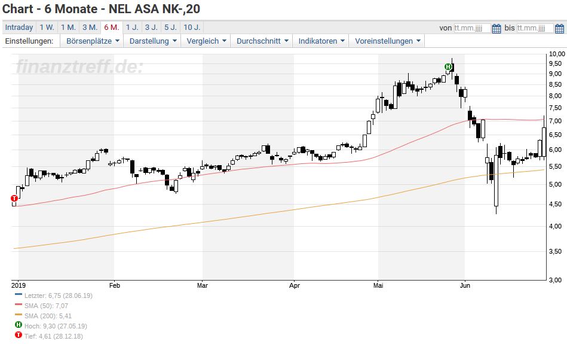Focus the 'von' start date input field
Image resolution: width=567 pixels, height=344 pixels.
point(472,28)
